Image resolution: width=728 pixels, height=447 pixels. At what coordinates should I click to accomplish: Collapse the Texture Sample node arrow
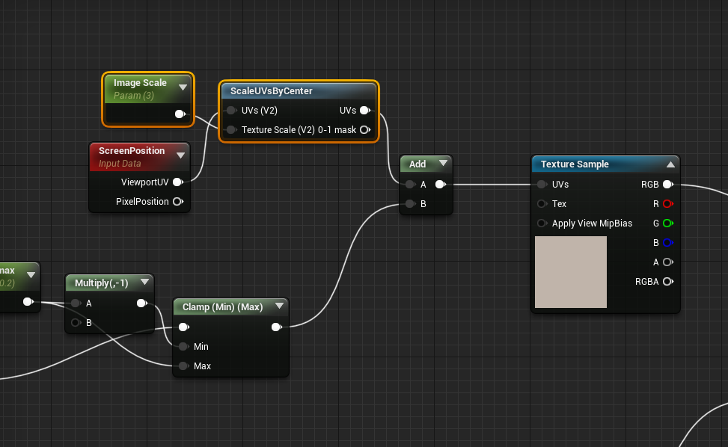coord(670,164)
